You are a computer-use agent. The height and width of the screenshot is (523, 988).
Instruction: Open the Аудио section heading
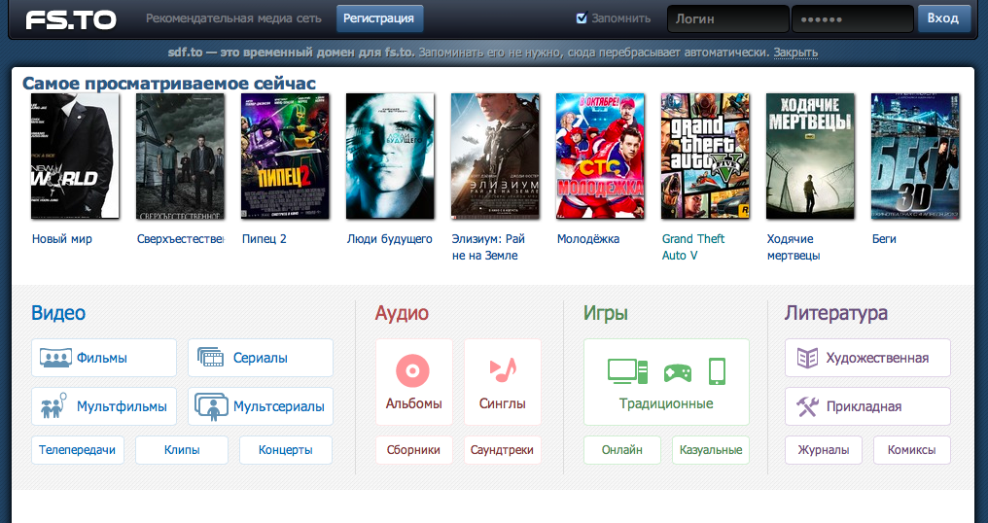(x=402, y=313)
